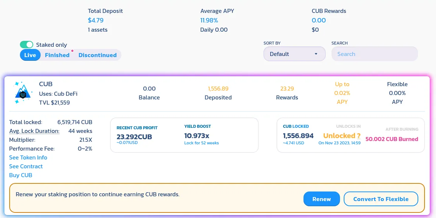The height and width of the screenshot is (218, 436).
Task: Click the Search input field
Action: [375, 54]
